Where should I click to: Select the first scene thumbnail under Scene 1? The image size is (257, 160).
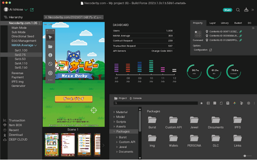[51, 145]
